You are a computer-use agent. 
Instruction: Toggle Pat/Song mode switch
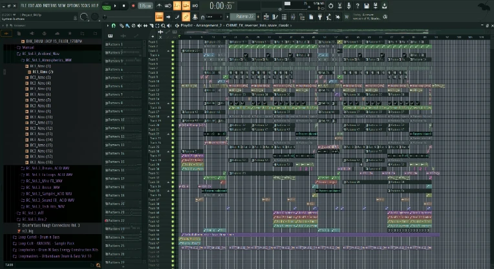tap(107, 6)
